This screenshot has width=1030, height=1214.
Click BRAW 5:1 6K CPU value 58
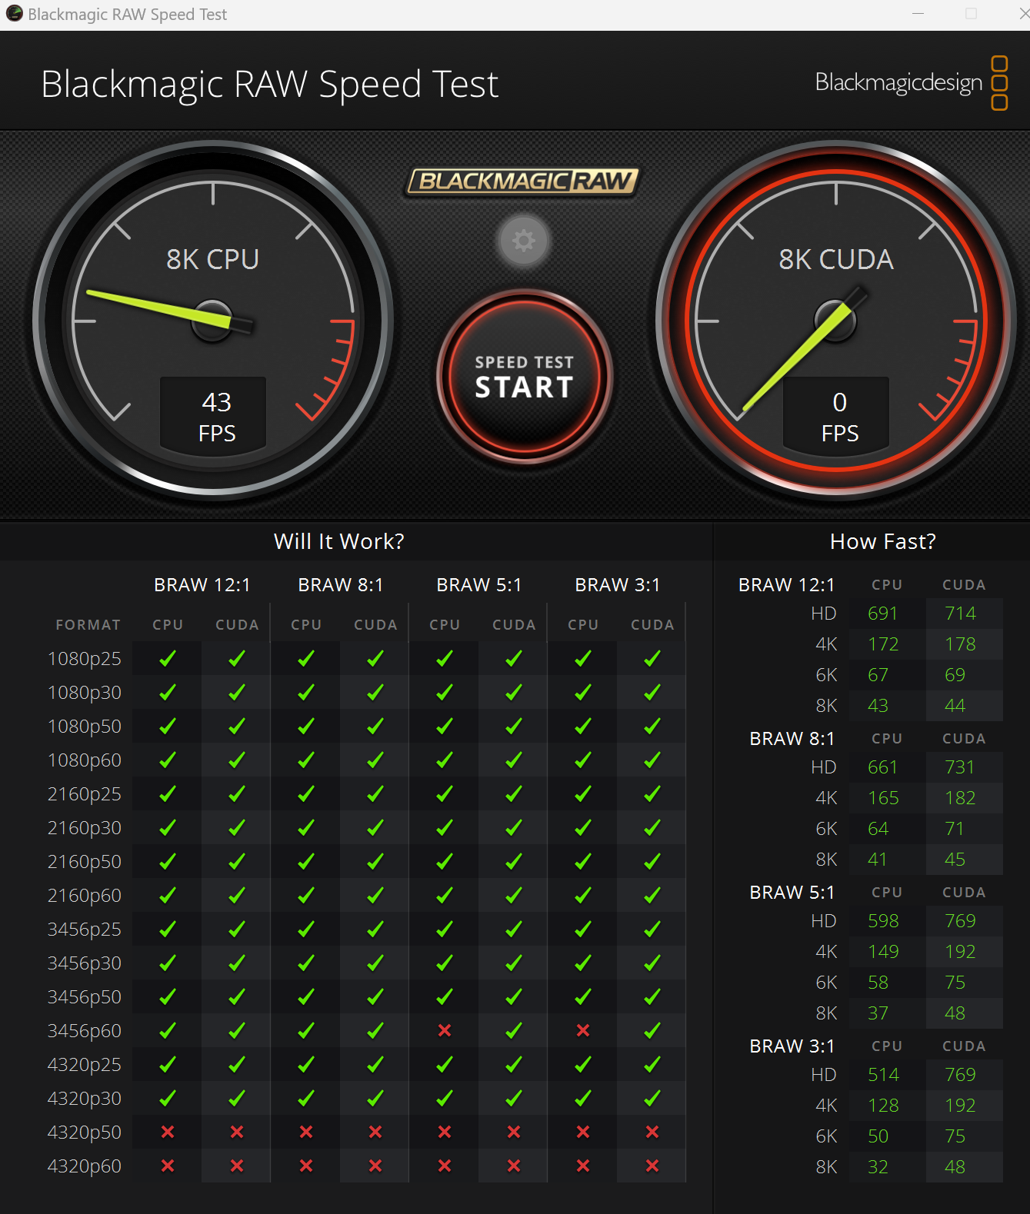[x=878, y=983]
